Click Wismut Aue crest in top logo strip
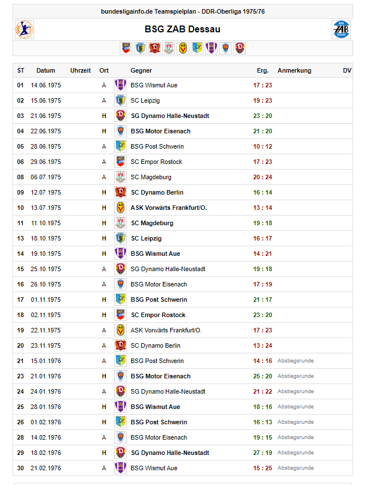The height and width of the screenshot is (485, 369). coord(211,48)
